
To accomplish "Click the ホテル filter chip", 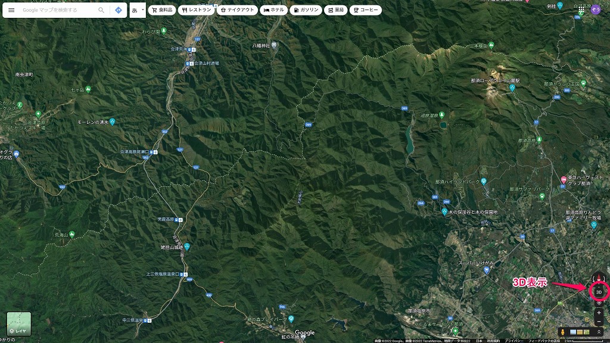I will click(x=274, y=10).
